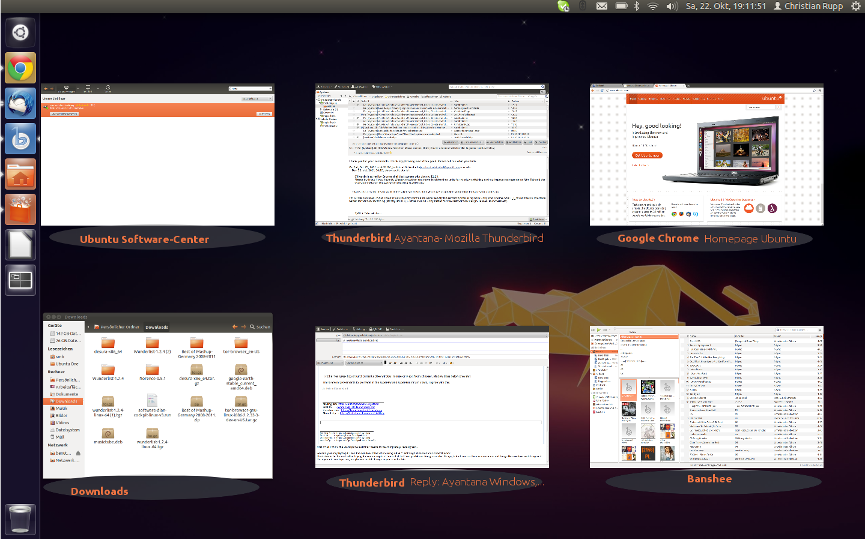The width and height of the screenshot is (865, 540).
Task: Open the Workspace Switcher in the launcher
Action: pyautogui.click(x=20, y=280)
